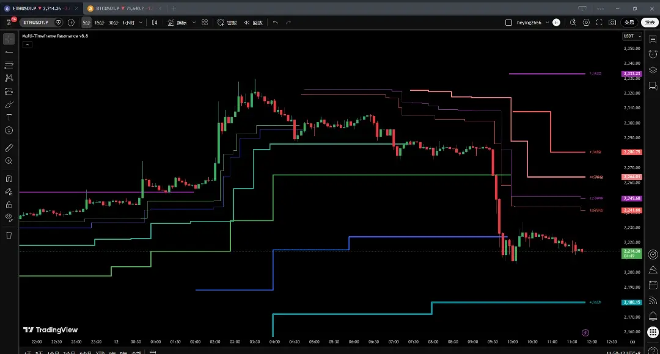Click the undo arrow

coord(275,23)
